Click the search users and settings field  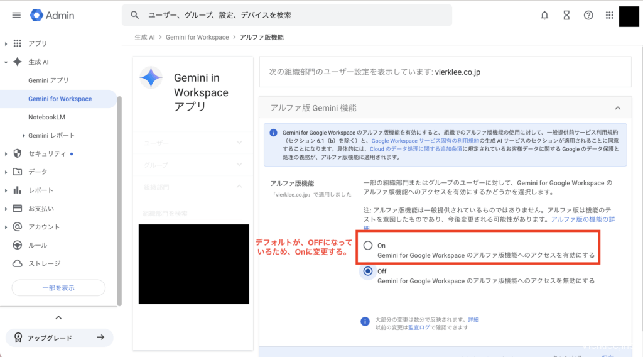pos(286,15)
